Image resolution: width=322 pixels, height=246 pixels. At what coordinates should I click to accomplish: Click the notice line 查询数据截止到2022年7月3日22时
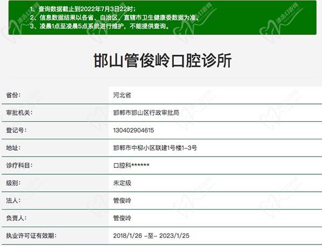click(83, 9)
